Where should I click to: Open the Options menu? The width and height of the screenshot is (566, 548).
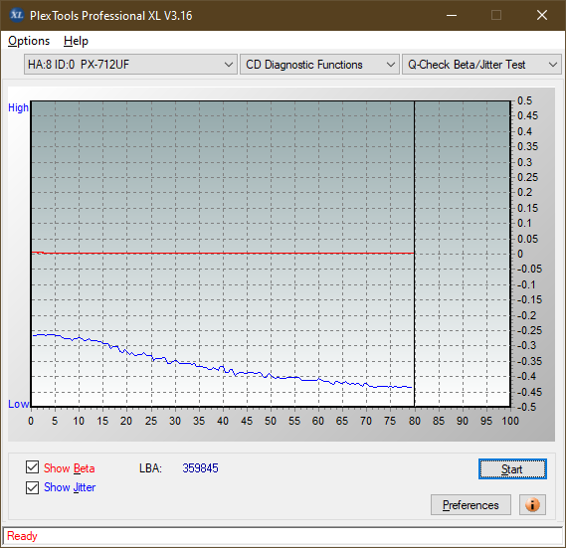[x=29, y=41]
